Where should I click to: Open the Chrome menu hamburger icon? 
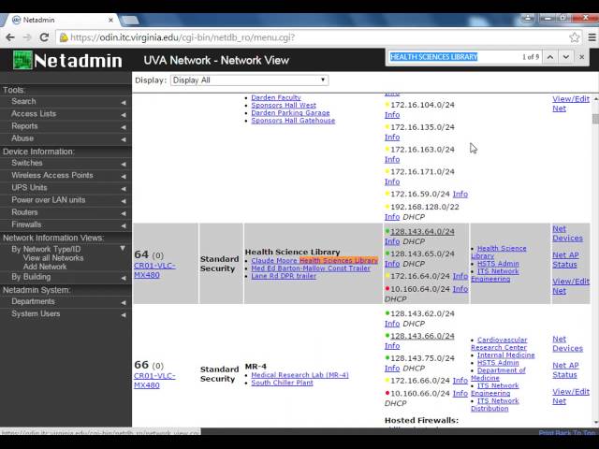(x=592, y=37)
